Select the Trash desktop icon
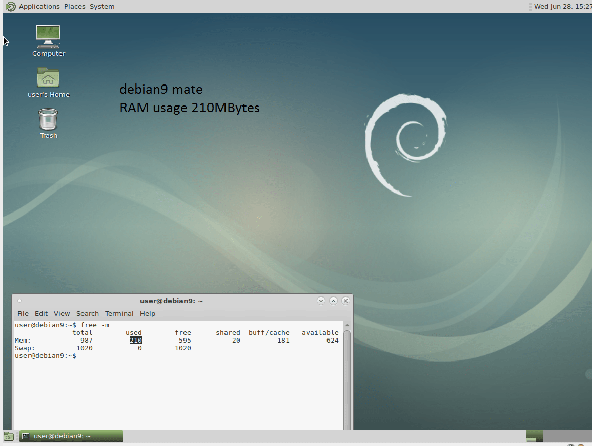592x446 pixels. (48, 123)
